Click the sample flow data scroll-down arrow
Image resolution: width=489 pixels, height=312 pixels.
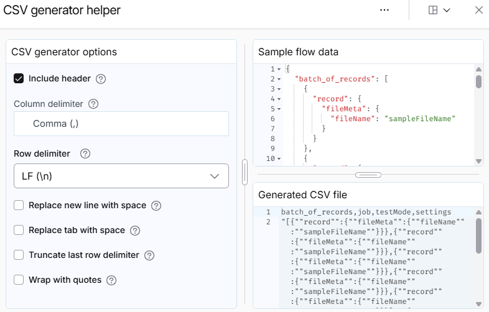(478, 161)
